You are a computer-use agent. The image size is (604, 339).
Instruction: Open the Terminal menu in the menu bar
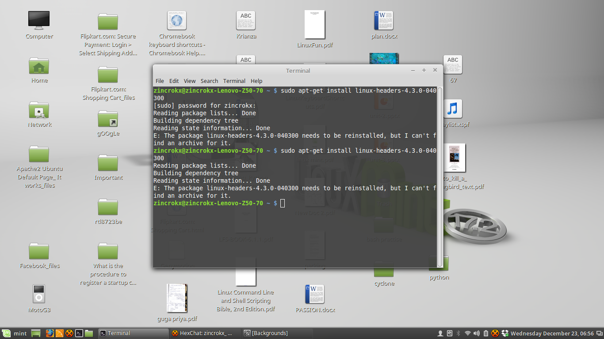click(234, 81)
